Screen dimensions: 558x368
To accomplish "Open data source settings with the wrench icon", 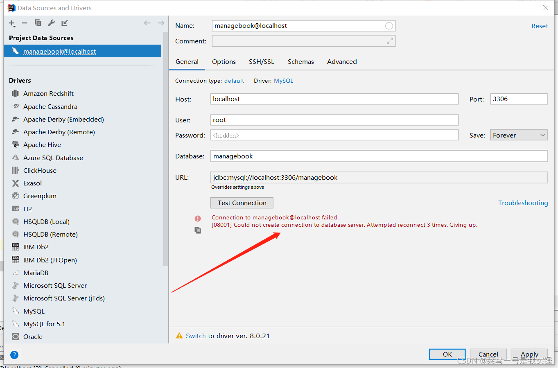I will (51, 23).
